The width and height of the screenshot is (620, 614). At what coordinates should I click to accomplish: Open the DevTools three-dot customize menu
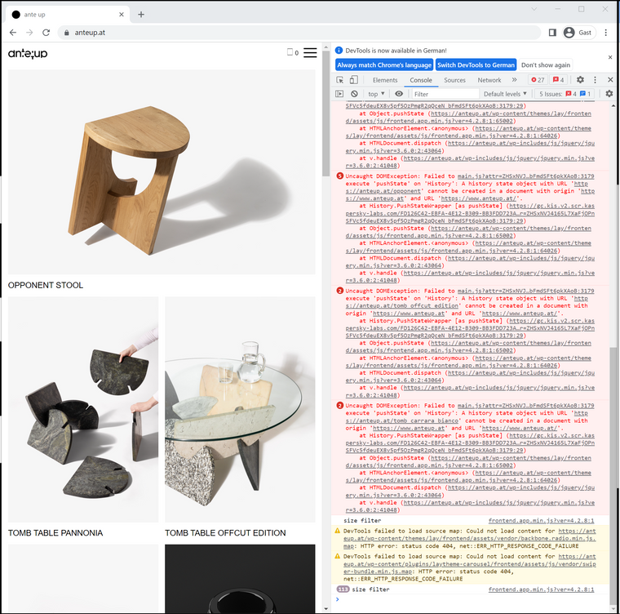click(x=595, y=80)
